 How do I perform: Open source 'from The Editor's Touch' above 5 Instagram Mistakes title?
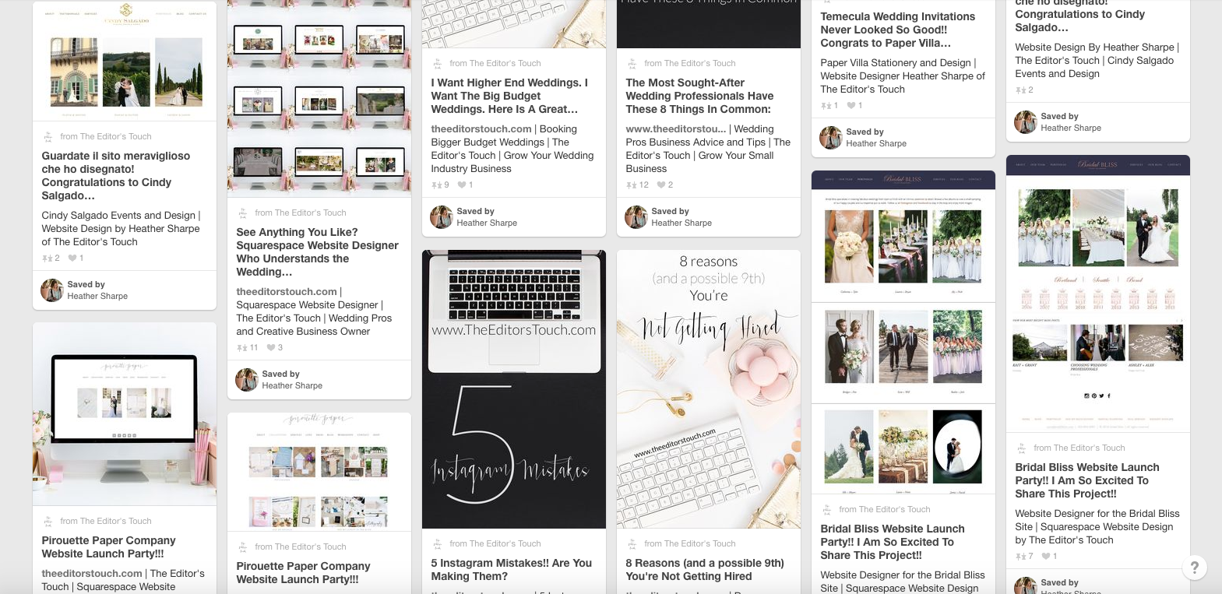point(495,543)
